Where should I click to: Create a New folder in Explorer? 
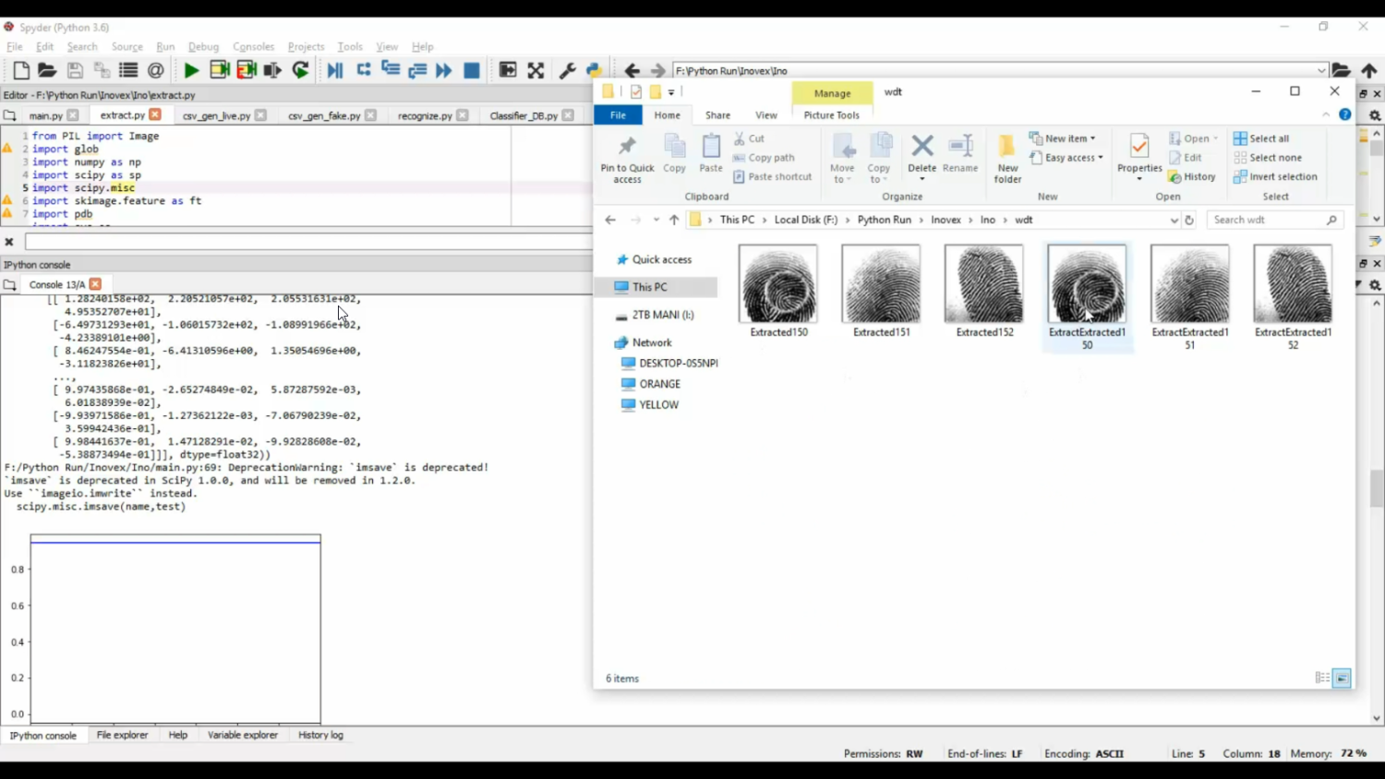[1006, 157]
